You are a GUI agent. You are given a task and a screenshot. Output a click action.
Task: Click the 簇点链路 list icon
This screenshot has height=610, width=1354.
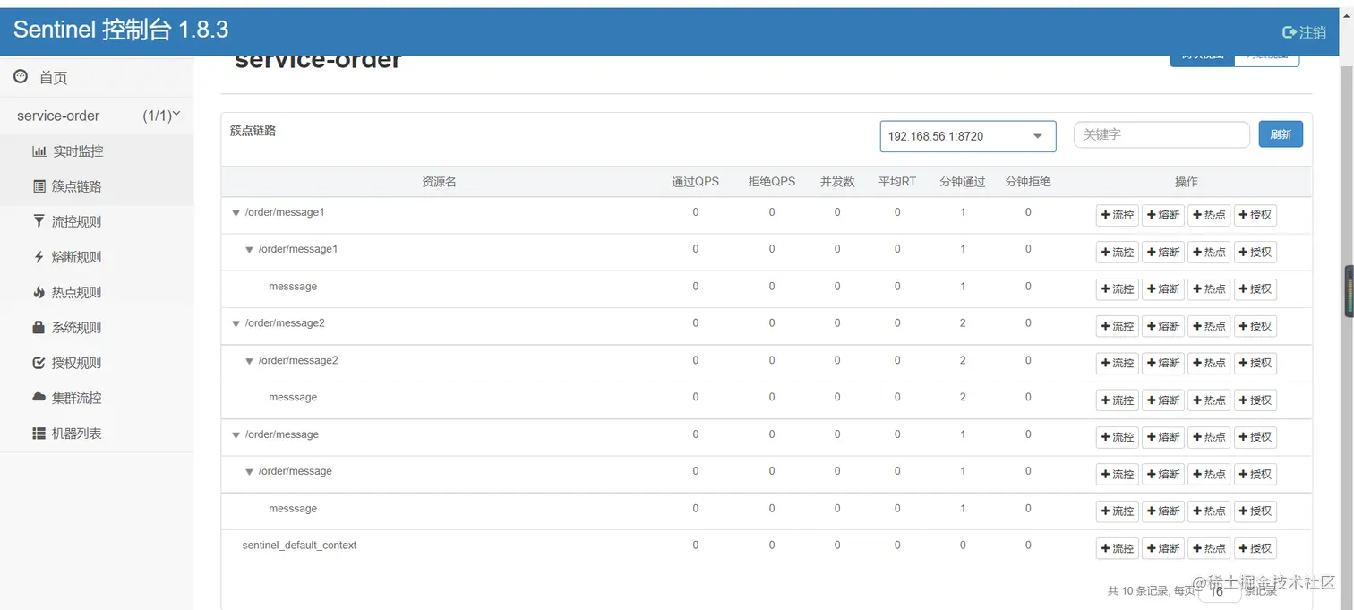pyautogui.click(x=39, y=186)
